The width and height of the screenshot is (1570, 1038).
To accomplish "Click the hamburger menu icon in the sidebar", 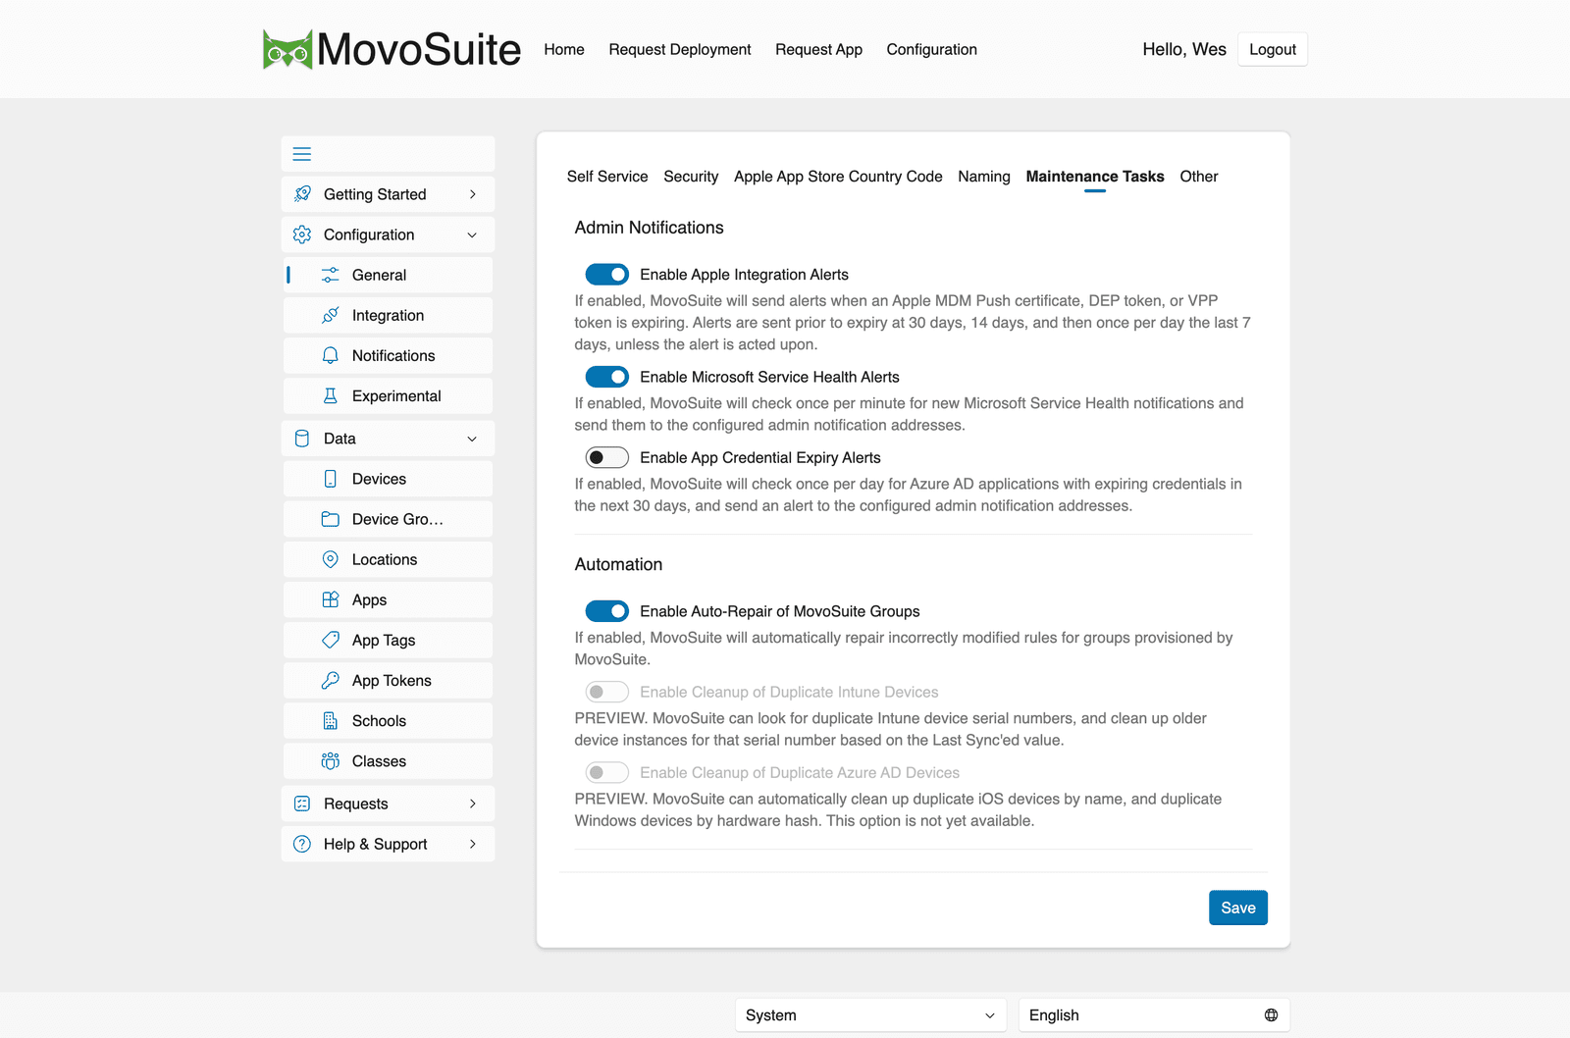I will click(x=302, y=154).
